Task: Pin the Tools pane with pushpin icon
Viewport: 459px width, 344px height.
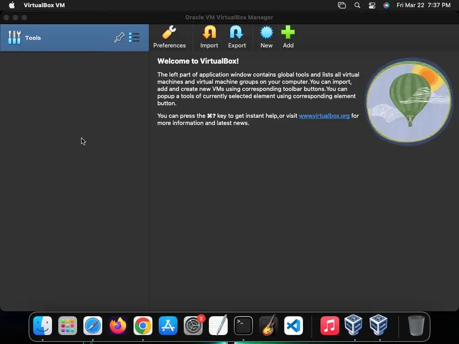Action: click(119, 38)
